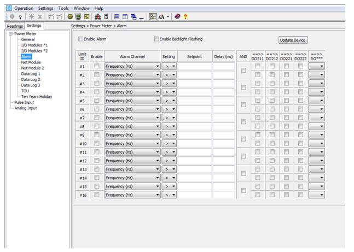Click the tile windows vertically icon
This screenshot has height=252, width=354.
tap(125, 17)
